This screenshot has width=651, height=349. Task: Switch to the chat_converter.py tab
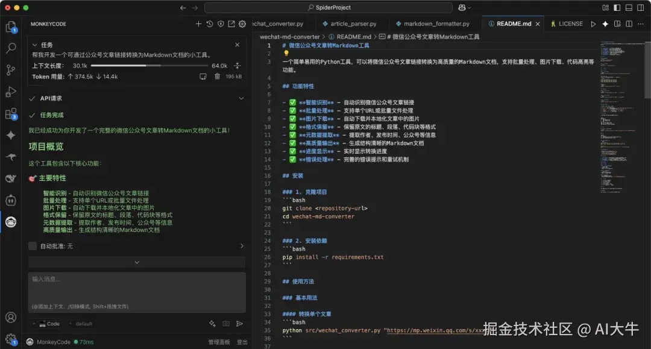(x=278, y=24)
